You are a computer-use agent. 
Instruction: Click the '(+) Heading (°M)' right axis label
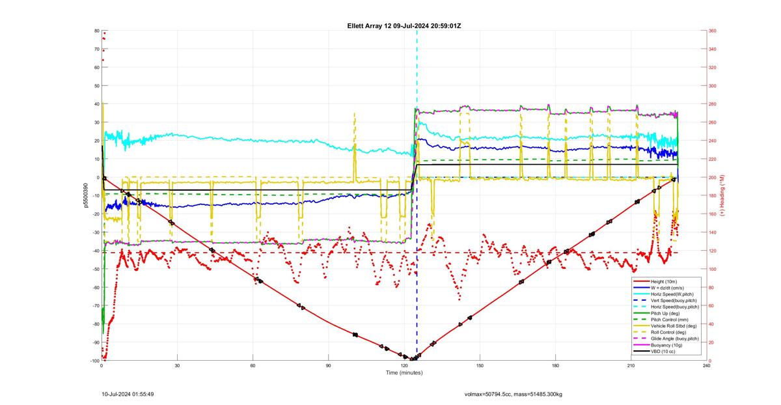(x=722, y=195)
